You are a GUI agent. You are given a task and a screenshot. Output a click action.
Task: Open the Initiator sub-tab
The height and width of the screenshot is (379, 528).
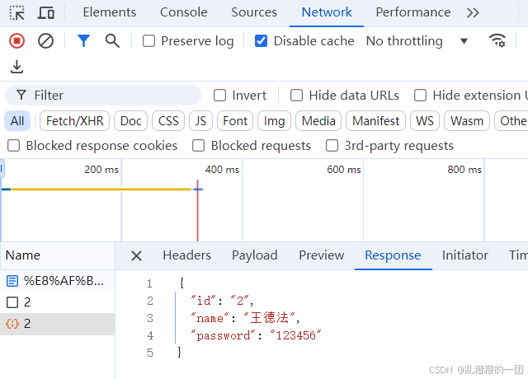click(x=464, y=255)
